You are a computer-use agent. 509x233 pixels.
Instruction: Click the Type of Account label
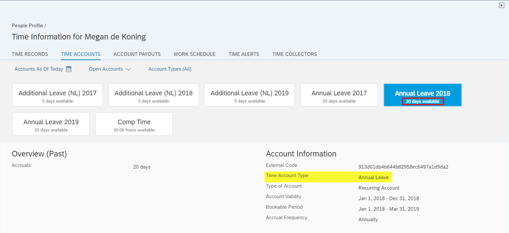click(x=284, y=186)
